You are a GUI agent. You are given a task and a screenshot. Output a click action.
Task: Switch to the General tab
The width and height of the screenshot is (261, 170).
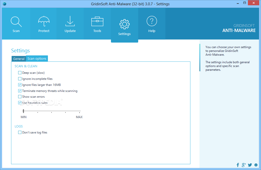pyautogui.click(x=19, y=59)
